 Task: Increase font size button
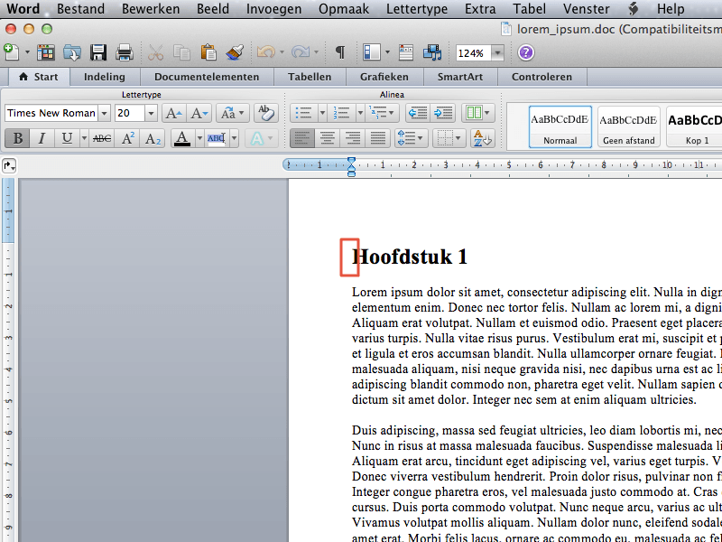(173, 113)
